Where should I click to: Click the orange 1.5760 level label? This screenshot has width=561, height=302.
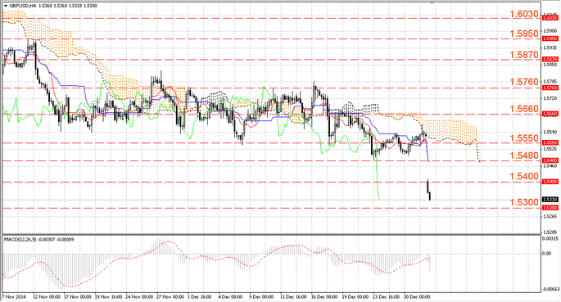pos(524,82)
